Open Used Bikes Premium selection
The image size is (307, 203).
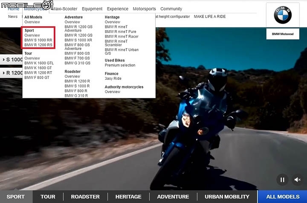coord(120,65)
